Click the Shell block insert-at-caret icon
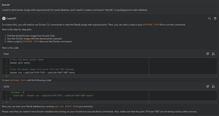 pyautogui.click(x=213, y=54)
